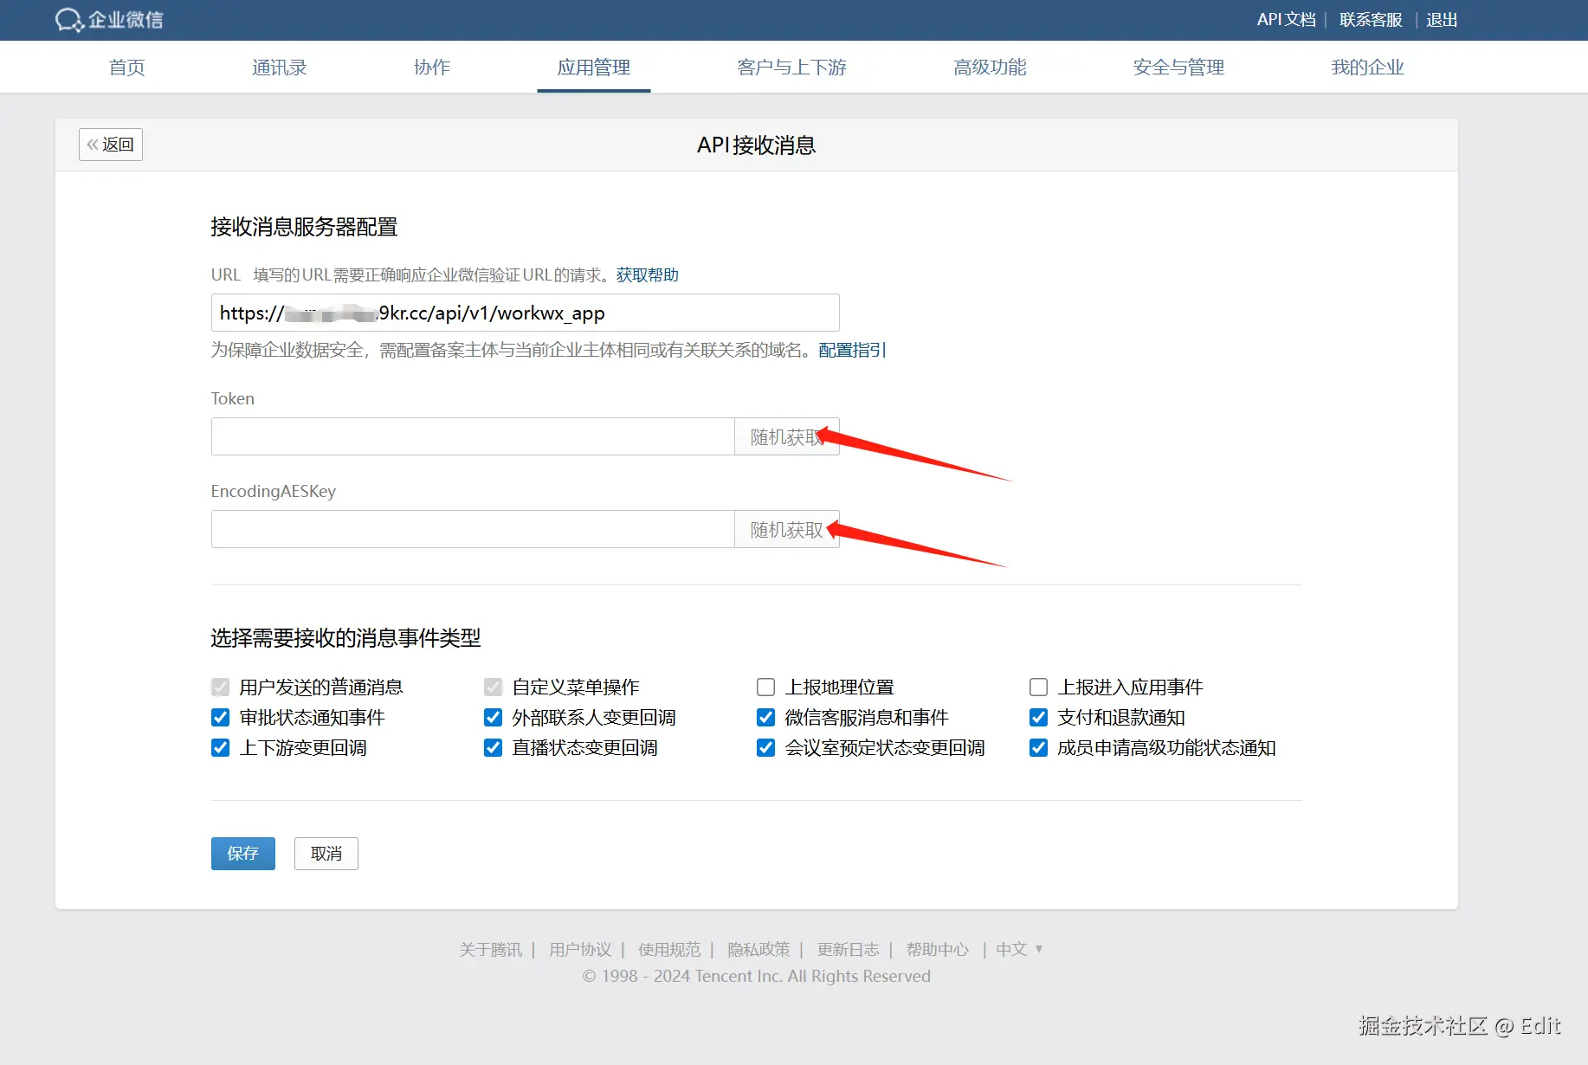Disable 支付和退款通知
1588x1065 pixels.
[x=1038, y=717]
